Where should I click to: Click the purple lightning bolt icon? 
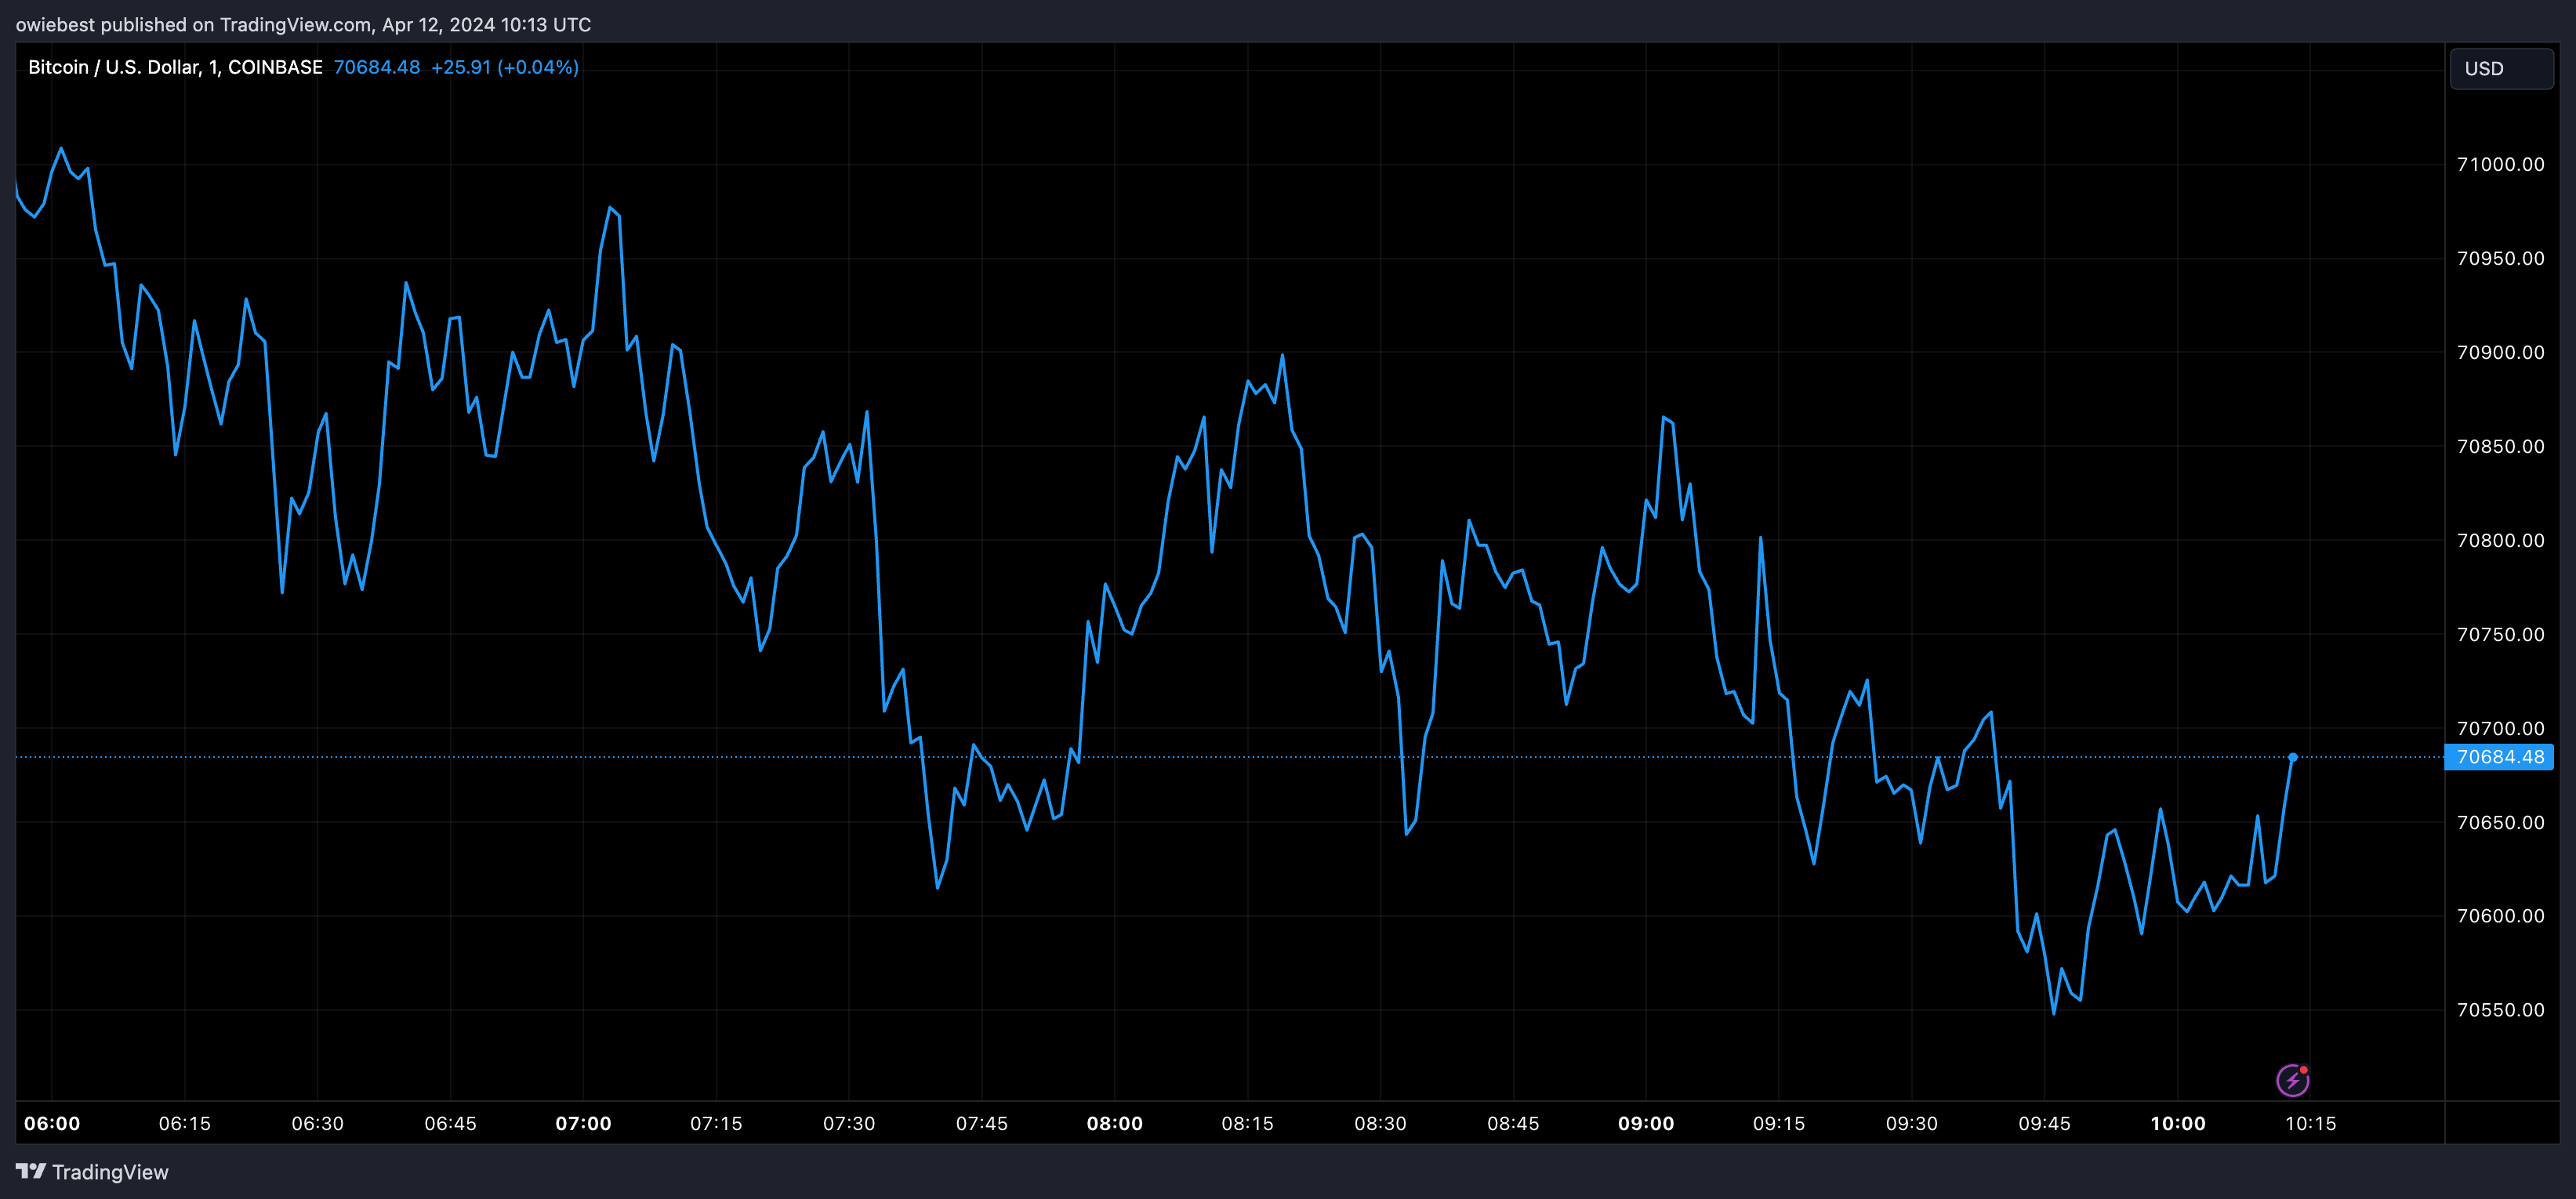coord(2292,1080)
